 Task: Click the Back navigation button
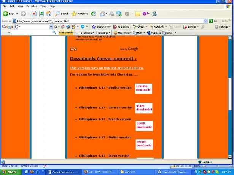(x=8, y=14)
